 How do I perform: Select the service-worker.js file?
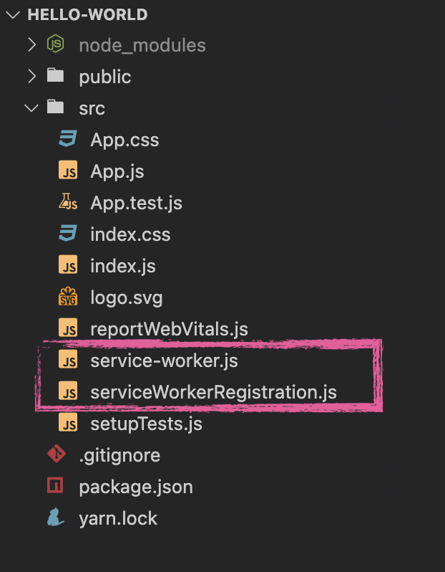tap(164, 361)
